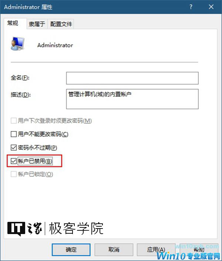Click the question mark help icon
This screenshot has height=261, width=222.
pyautogui.click(x=191, y=7)
